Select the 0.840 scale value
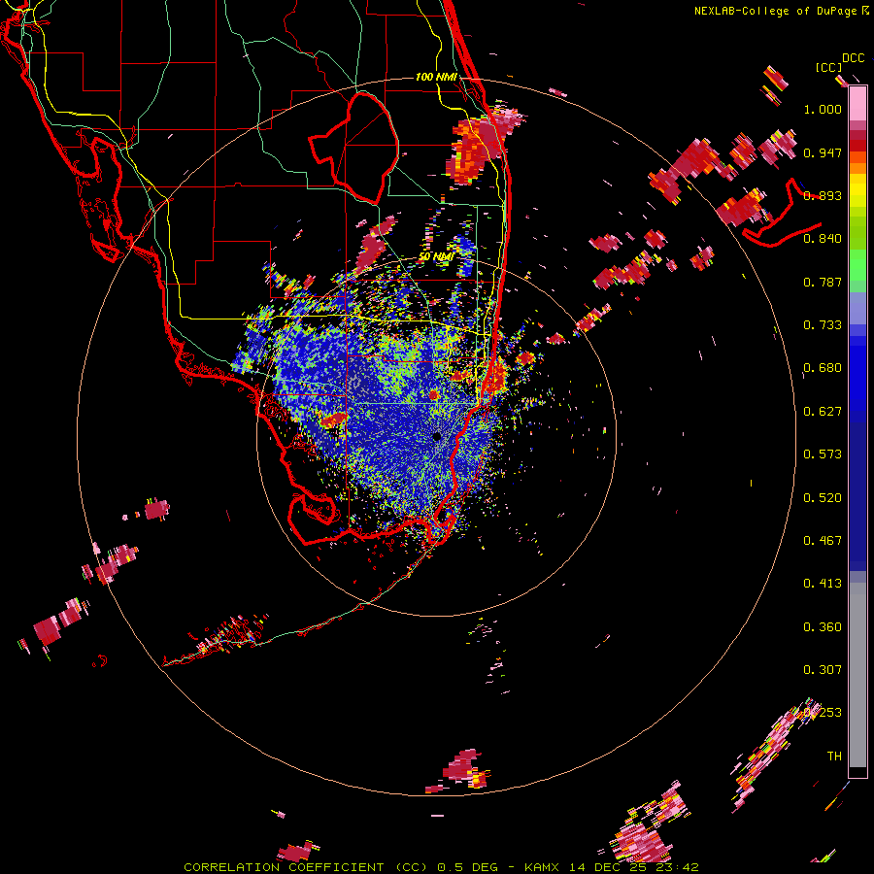This screenshot has height=874, width=874. pos(823,239)
